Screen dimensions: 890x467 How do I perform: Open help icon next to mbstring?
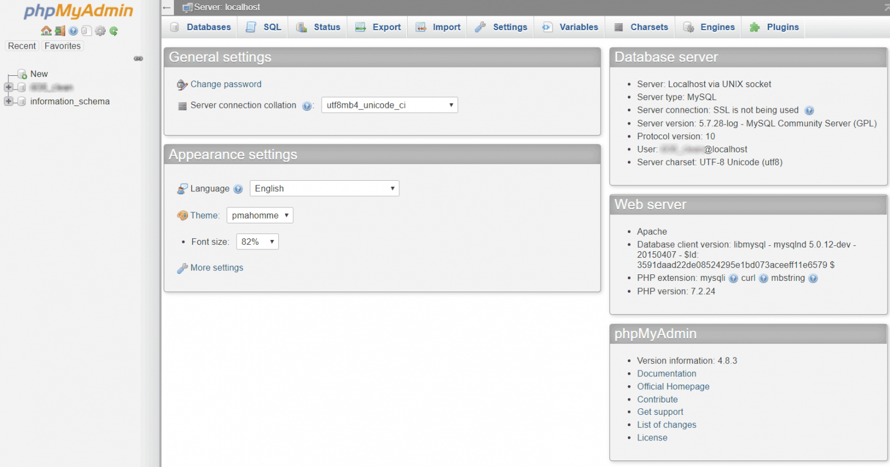pyautogui.click(x=813, y=278)
